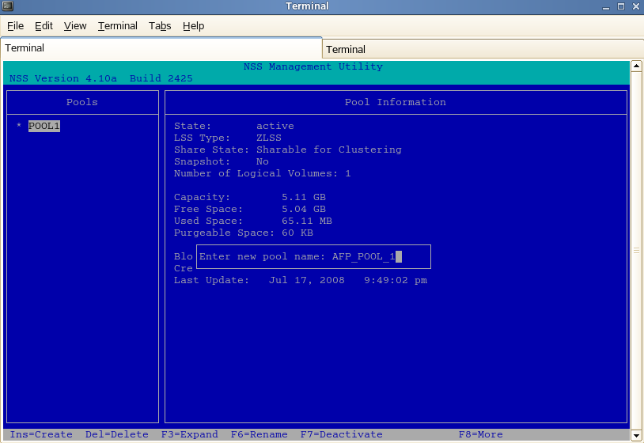Click the asterisk marker beside POOL1

[x=18, y=125]
